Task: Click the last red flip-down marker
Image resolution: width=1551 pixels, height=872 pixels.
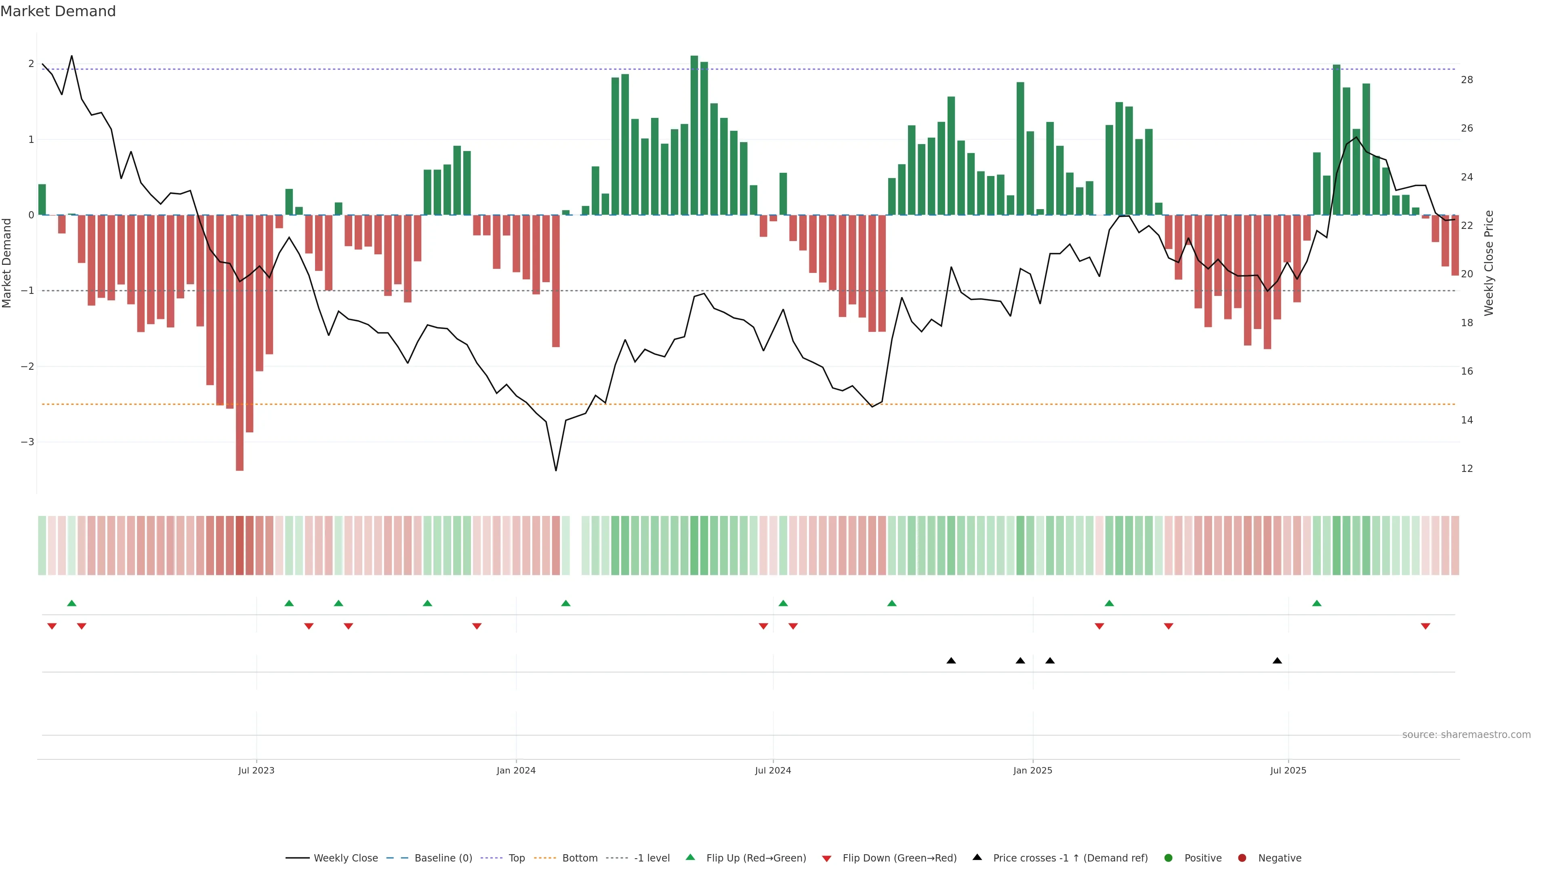Action: click(1425, 627)
